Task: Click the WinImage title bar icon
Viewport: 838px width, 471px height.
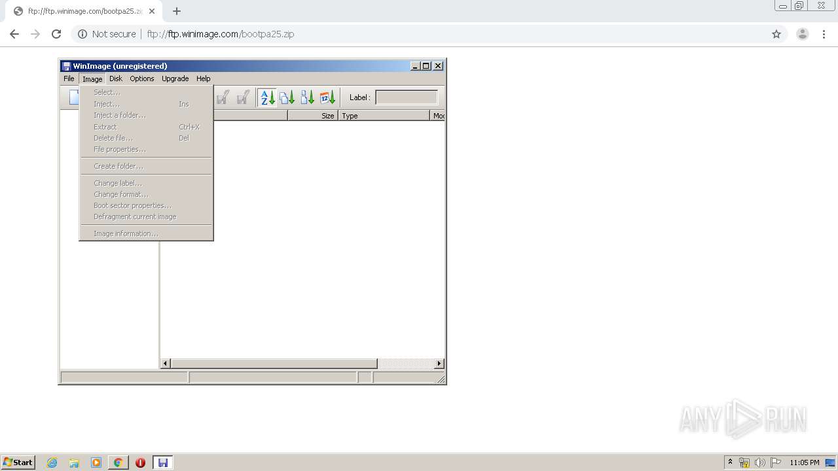Action: [66, 66]
